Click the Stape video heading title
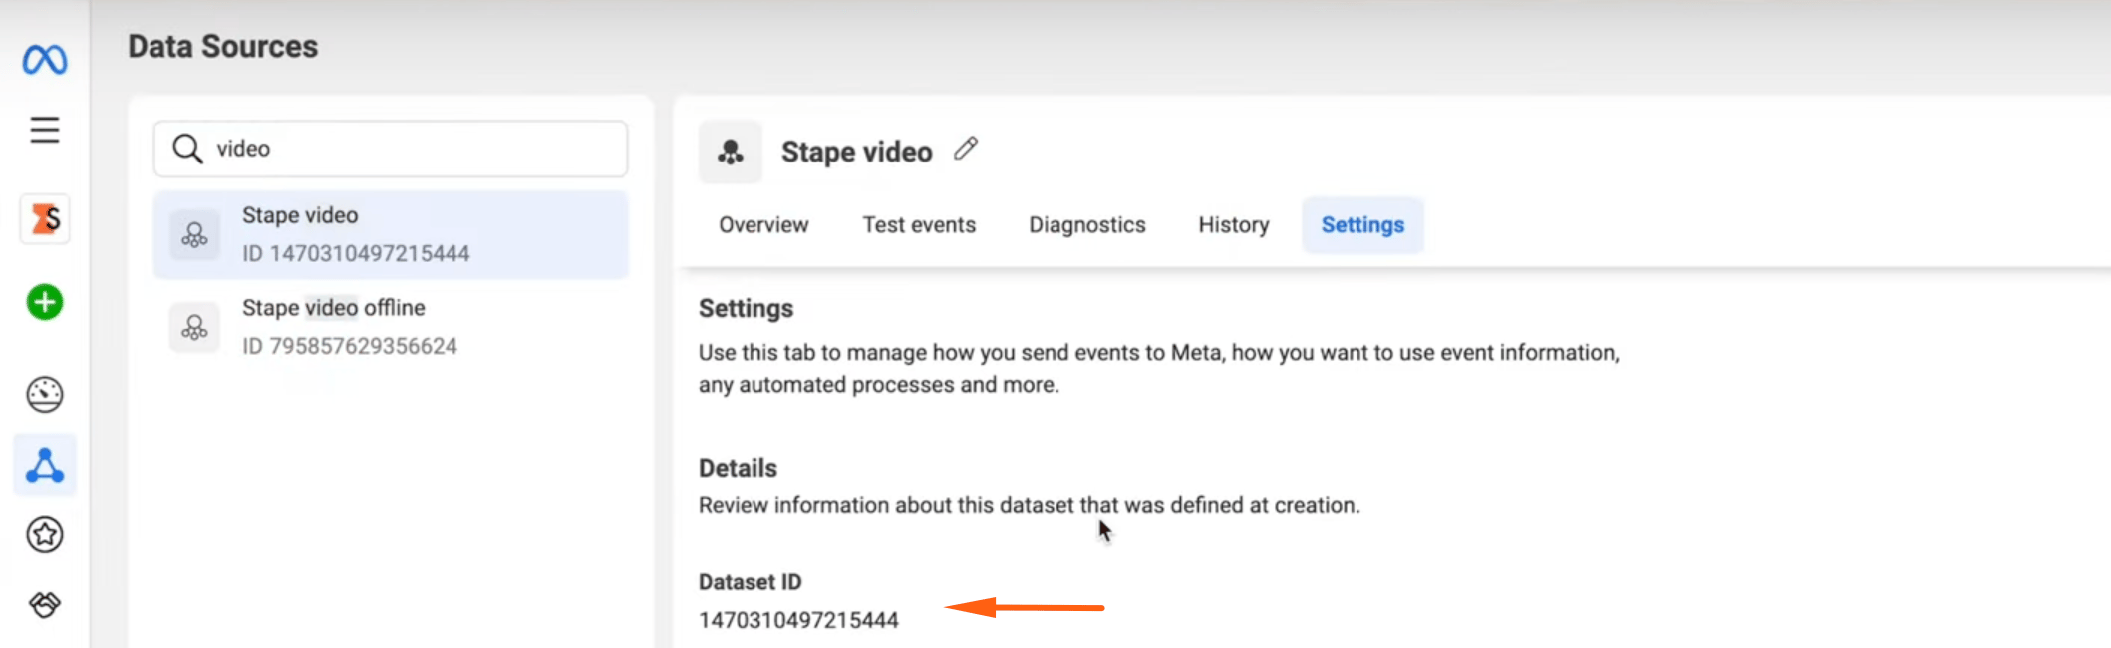The width and height of the screenshot is (2111, 648). coord(857,152)
